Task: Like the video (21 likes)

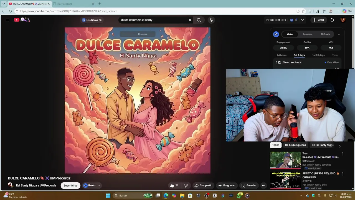Action: (x=174, y=186)
